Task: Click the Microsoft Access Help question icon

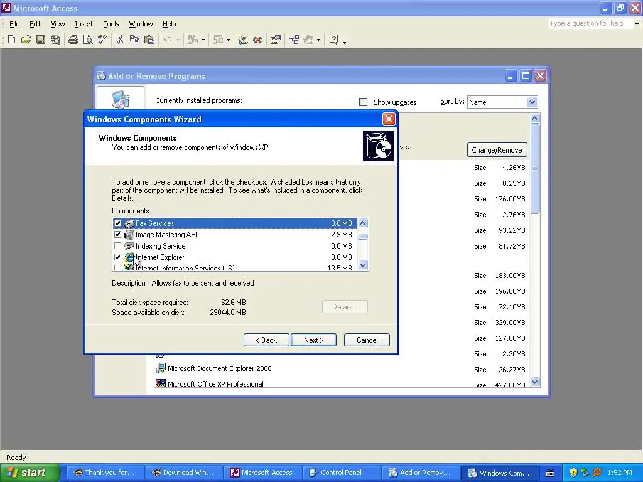Action: [334, 40]
